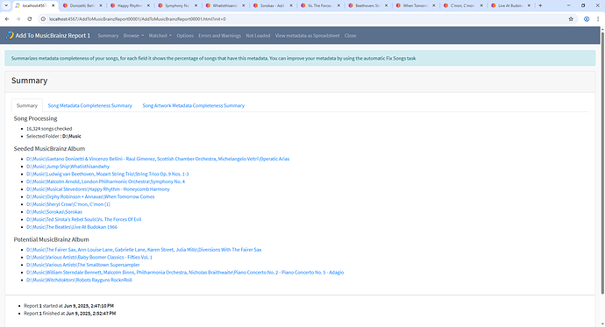This screenshot has width=605, height=327.
Task: Open Errors and Warnings in the navbar
Action: point(219,35)
